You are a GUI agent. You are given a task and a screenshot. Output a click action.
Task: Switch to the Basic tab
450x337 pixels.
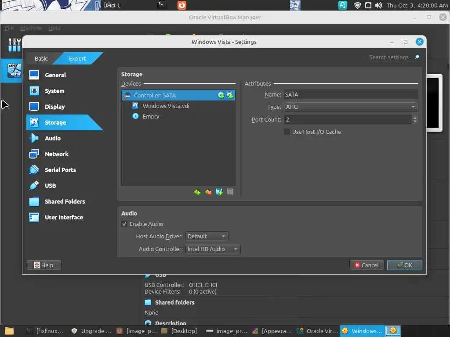pos(41,58)
